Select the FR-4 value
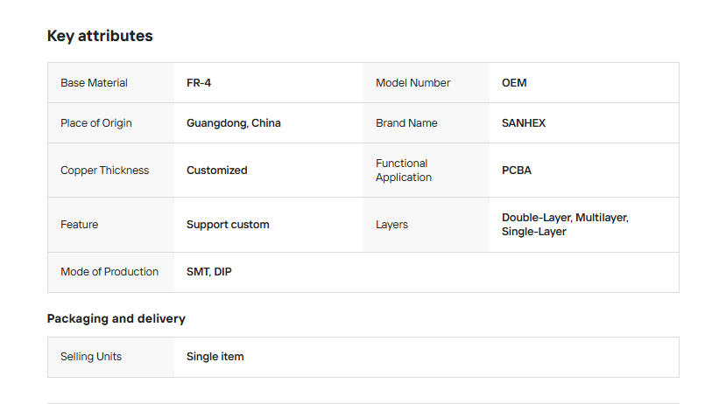 click(x=199, y=83)
